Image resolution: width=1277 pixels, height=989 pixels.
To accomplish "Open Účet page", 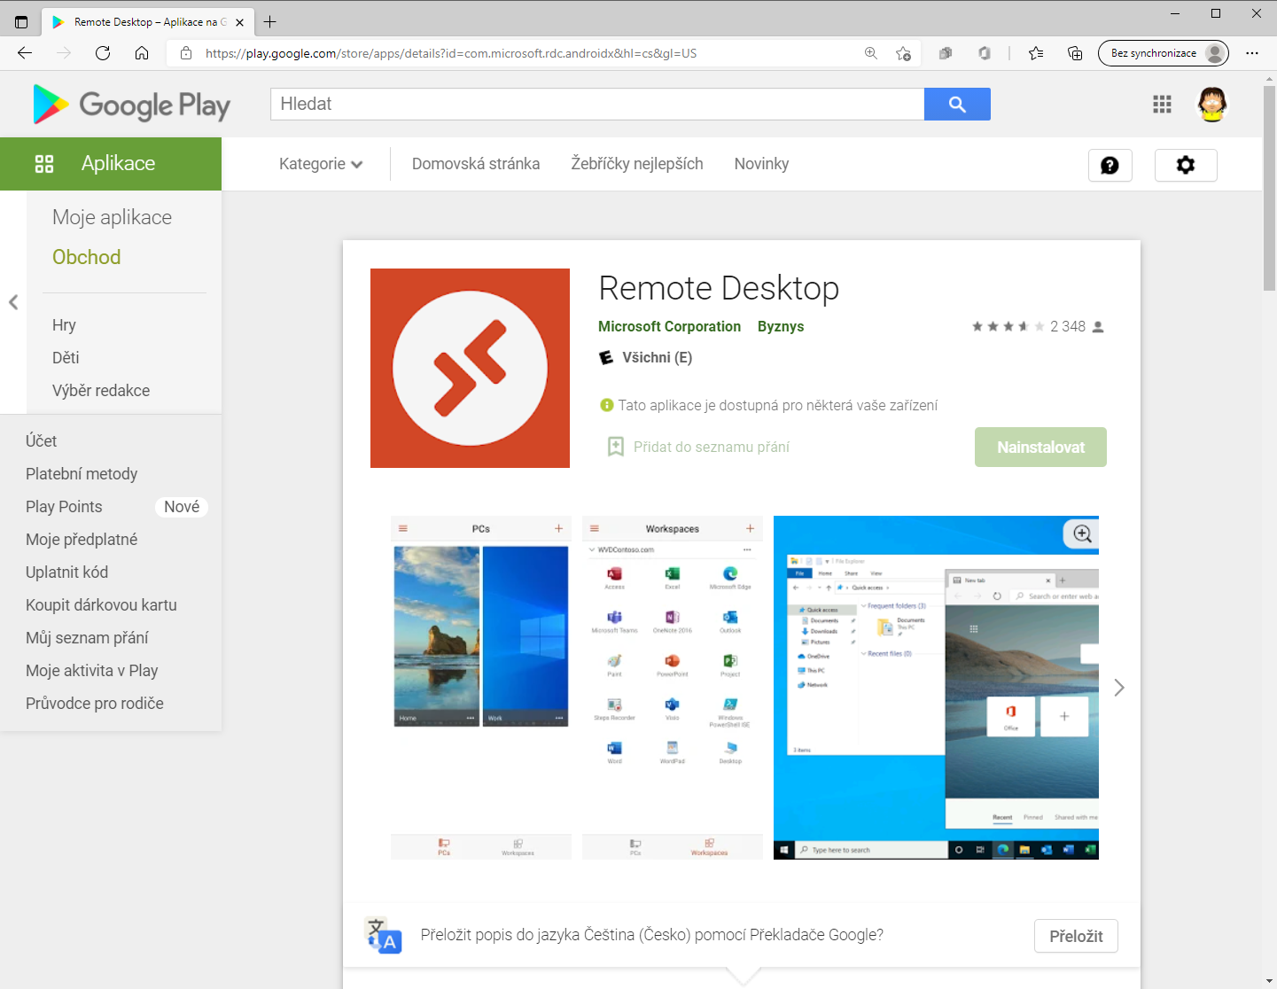I will pyautogui.click(x=41, y=441).
